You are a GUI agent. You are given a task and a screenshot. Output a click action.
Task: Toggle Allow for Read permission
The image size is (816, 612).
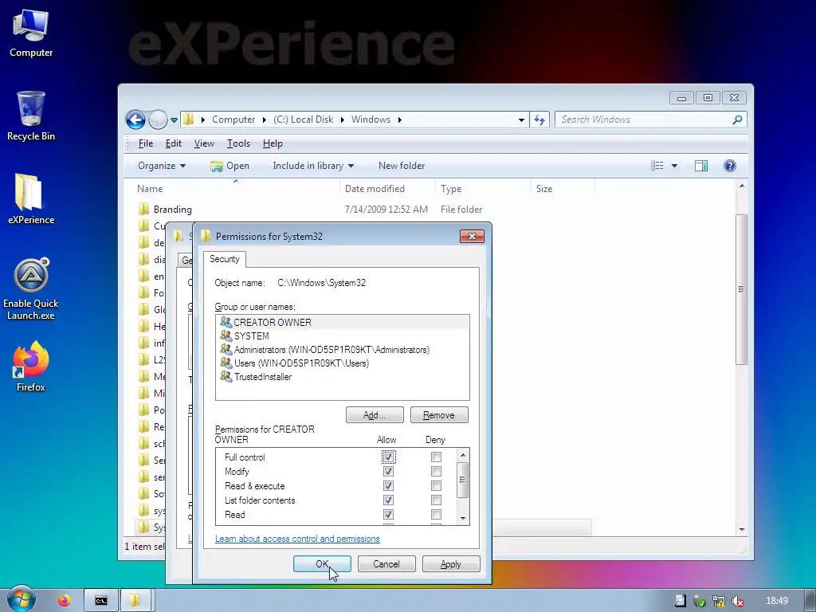(388, 514)
